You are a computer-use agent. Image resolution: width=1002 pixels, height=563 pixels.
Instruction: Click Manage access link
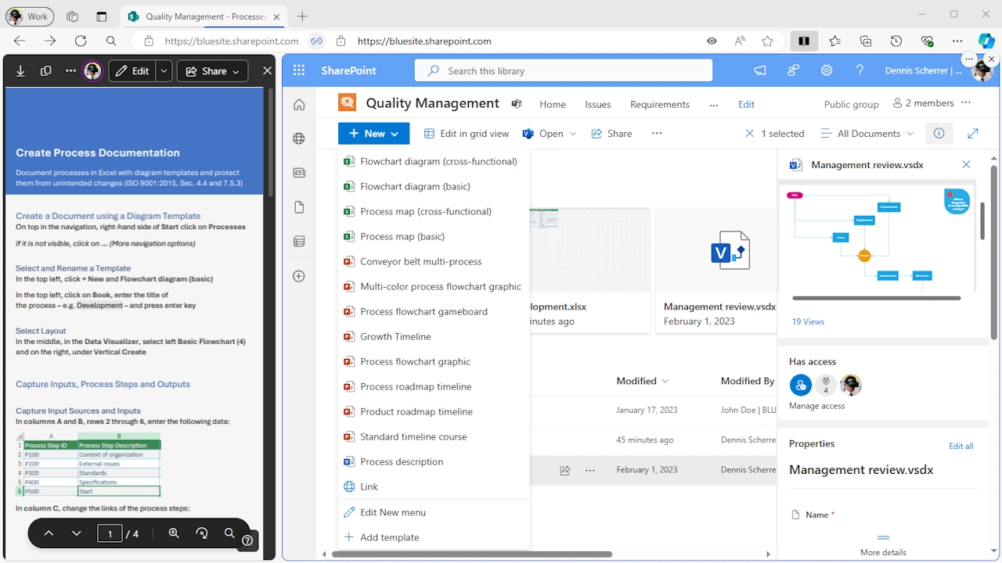point(816,406)
